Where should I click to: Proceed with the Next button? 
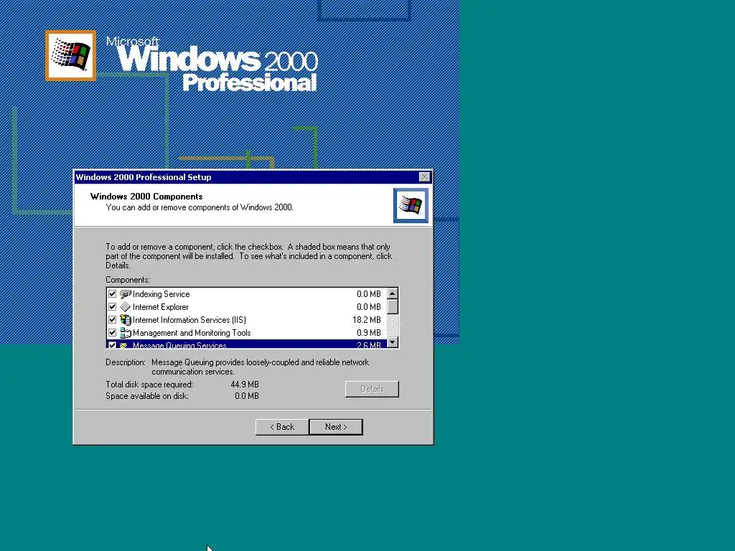point(336,427)
